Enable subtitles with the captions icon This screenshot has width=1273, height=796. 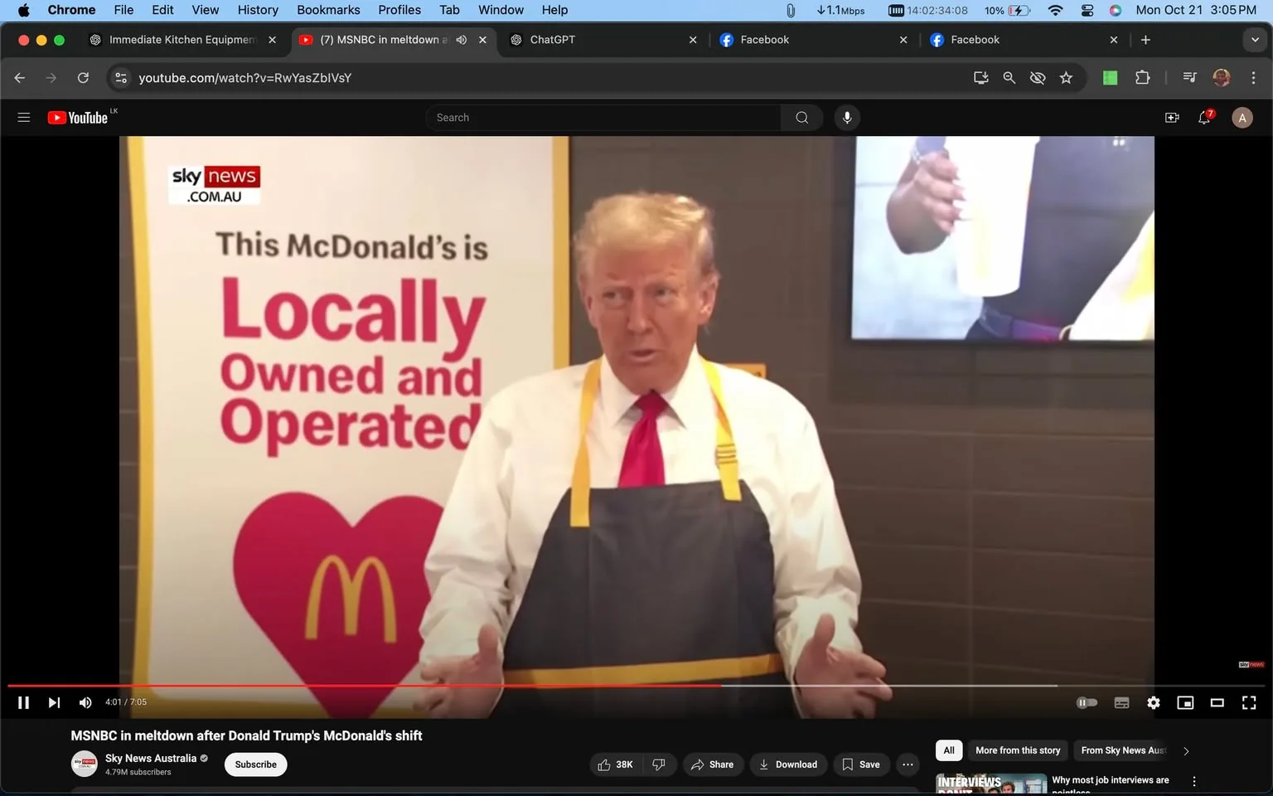click(1121, 702)
